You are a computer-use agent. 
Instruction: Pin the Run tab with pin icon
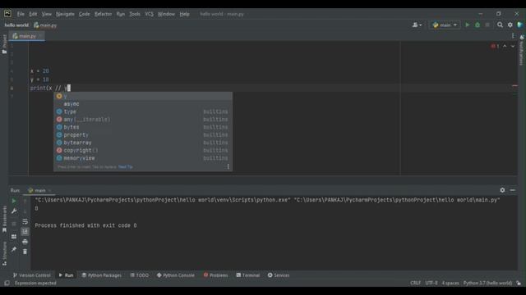pos(14,249)
